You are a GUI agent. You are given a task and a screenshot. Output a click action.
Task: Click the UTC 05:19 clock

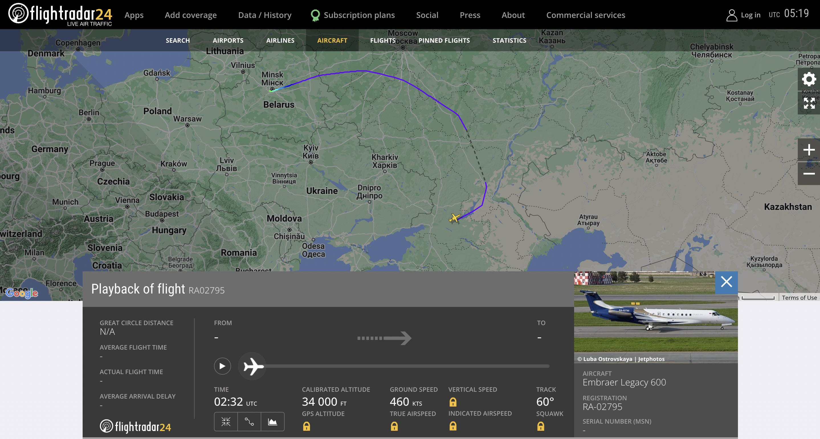click(x=788, y=14)
